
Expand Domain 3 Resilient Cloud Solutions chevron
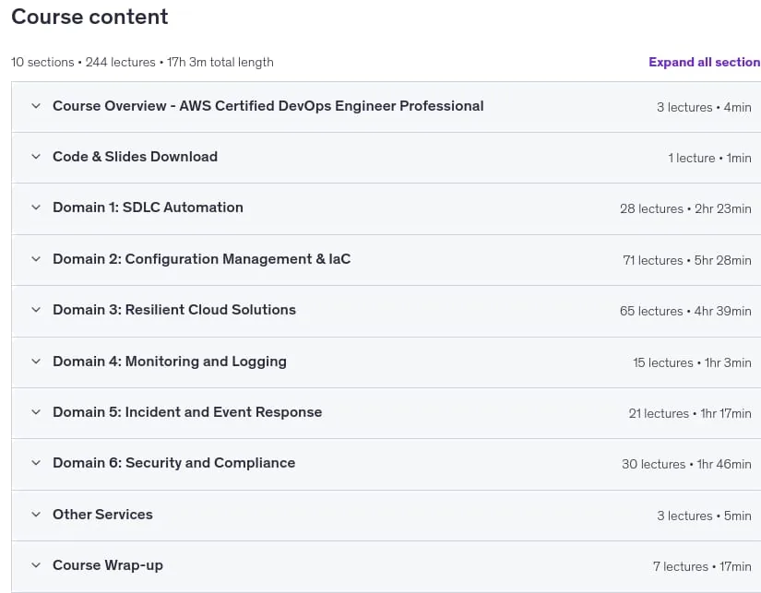(x=36, y=310)
